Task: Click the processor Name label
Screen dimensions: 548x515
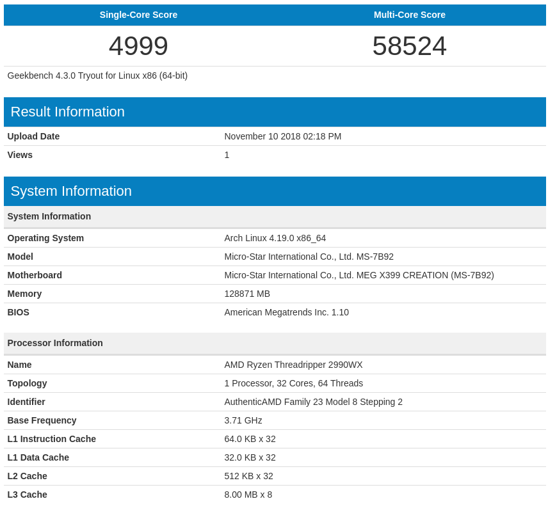Action: pyautogui.click(x=20, y=365)
